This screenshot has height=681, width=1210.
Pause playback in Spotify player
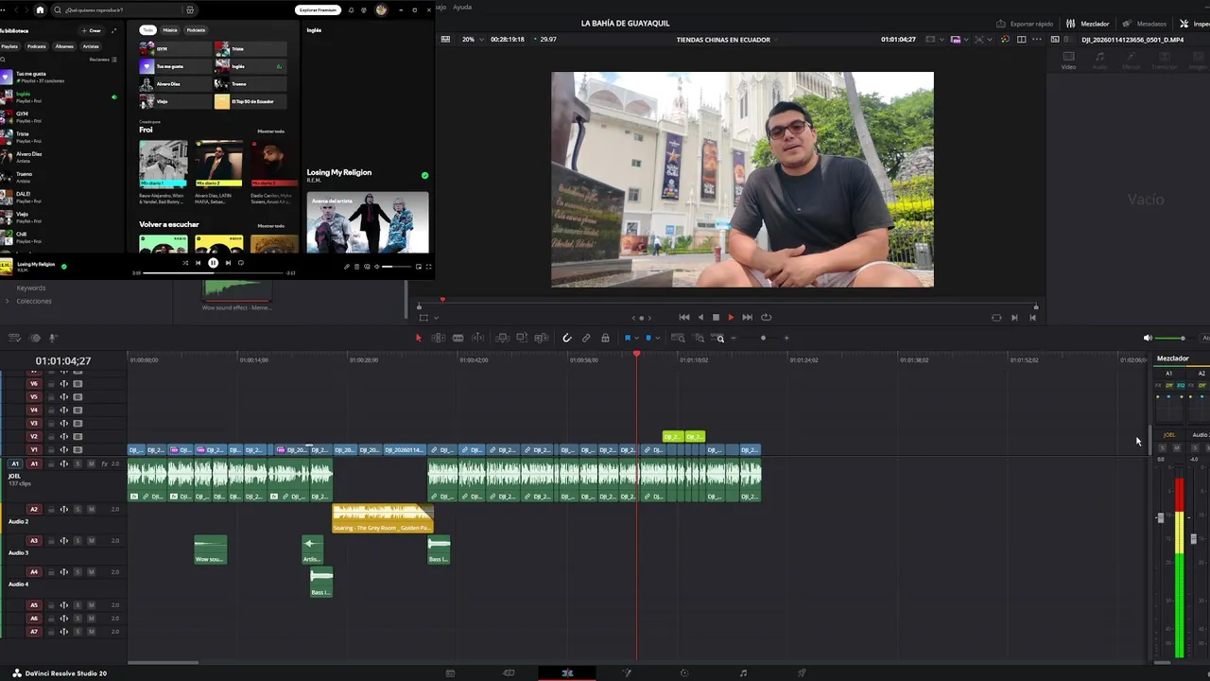pos(213,263)
